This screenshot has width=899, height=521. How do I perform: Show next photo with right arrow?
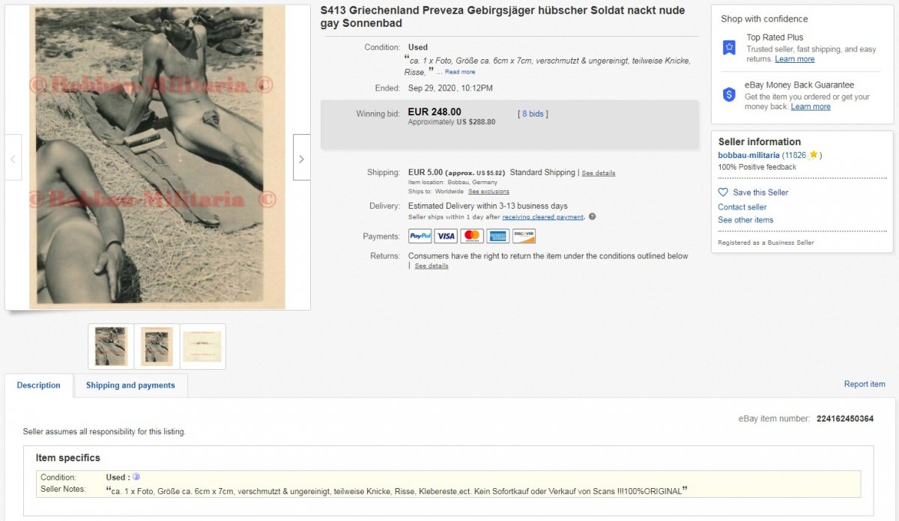[x=301, y=158]
